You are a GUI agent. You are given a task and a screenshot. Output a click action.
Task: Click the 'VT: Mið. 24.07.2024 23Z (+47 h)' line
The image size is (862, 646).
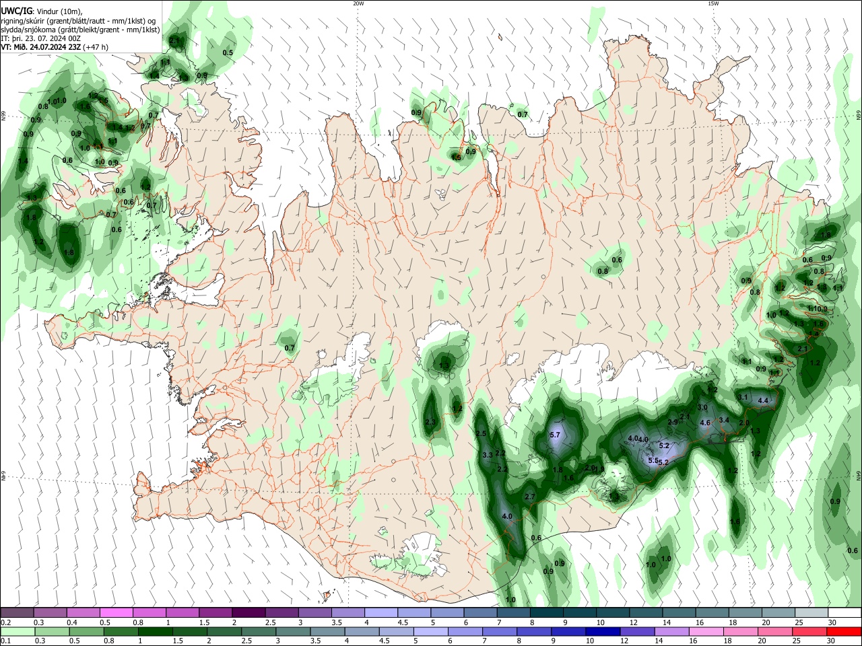point(55,47)
